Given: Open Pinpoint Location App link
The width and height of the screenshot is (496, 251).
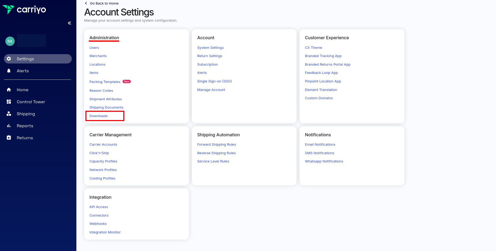Looking at the screenshot, I should point(323,81).
